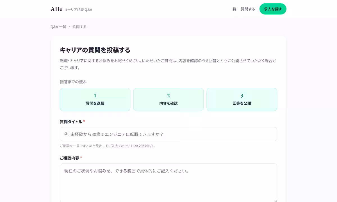The image size is (337, 202).
Task: Click the step 3 回答を公開 card
Action: [x=242, y=100]
